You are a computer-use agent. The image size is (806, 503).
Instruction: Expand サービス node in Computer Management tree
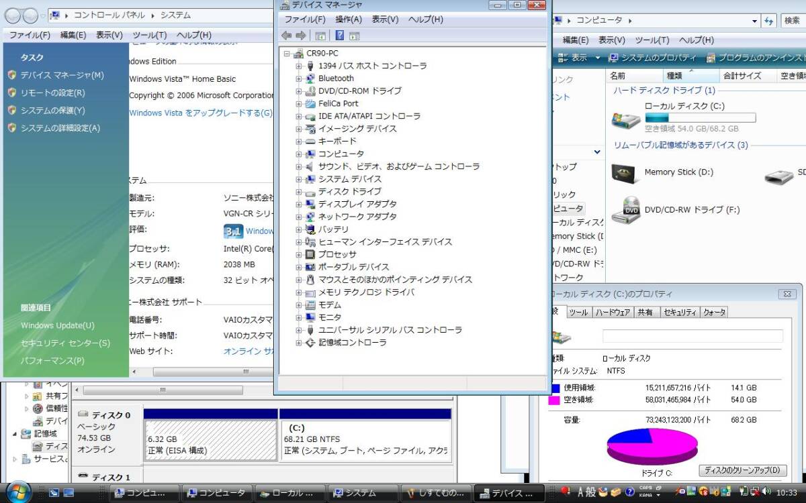click(15, 459)
